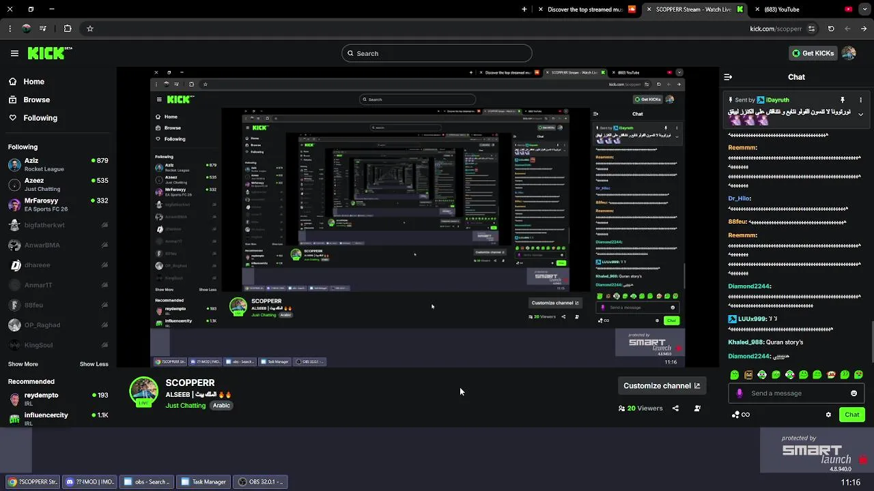Image resolution: width=874 pixels, height=491 pixels.
Task: Open MrFarosyy EA Sports FC channel
Action: pos(58,205)
